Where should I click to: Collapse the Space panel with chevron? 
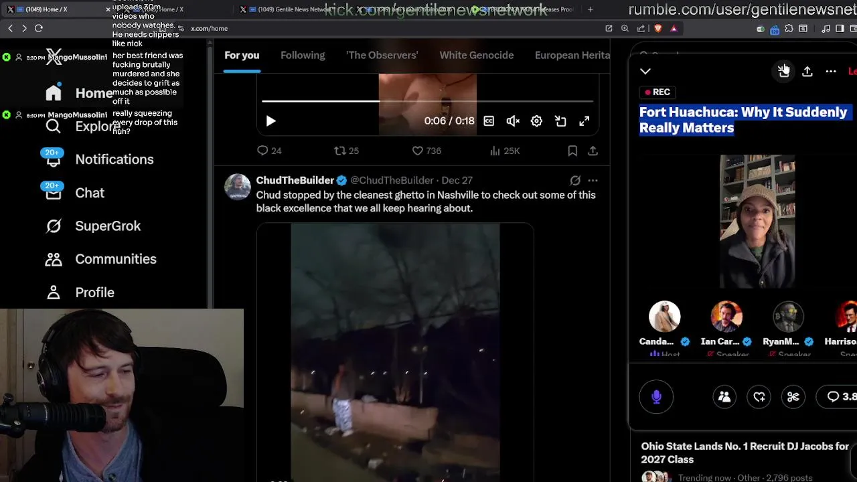[x=645, y=71]
